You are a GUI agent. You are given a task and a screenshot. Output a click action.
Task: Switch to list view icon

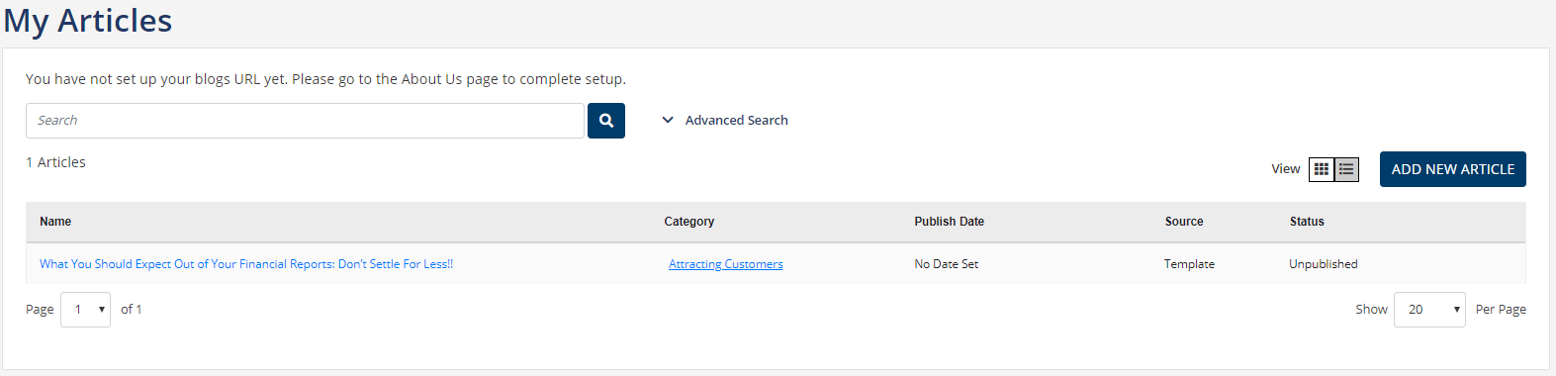(x=1346, y=170)
